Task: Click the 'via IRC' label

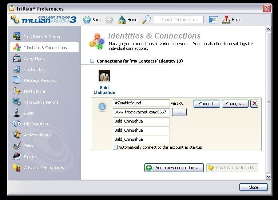Action: click(x=177, y=103)
